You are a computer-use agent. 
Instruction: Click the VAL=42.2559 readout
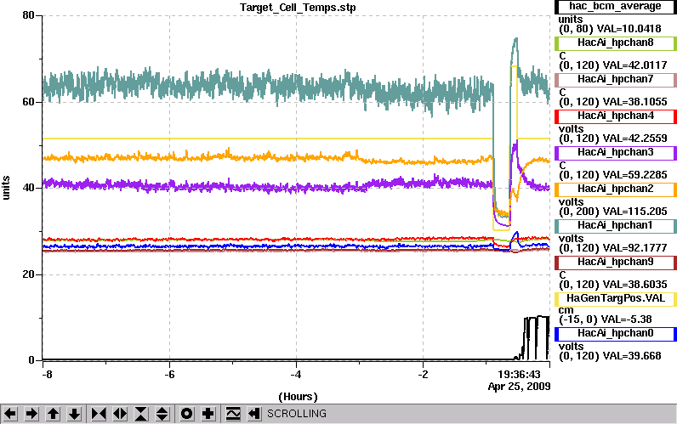634,139
